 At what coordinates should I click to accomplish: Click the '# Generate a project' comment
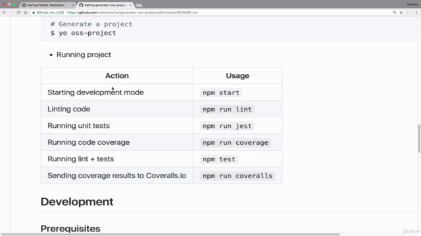[x=91, y=24]
